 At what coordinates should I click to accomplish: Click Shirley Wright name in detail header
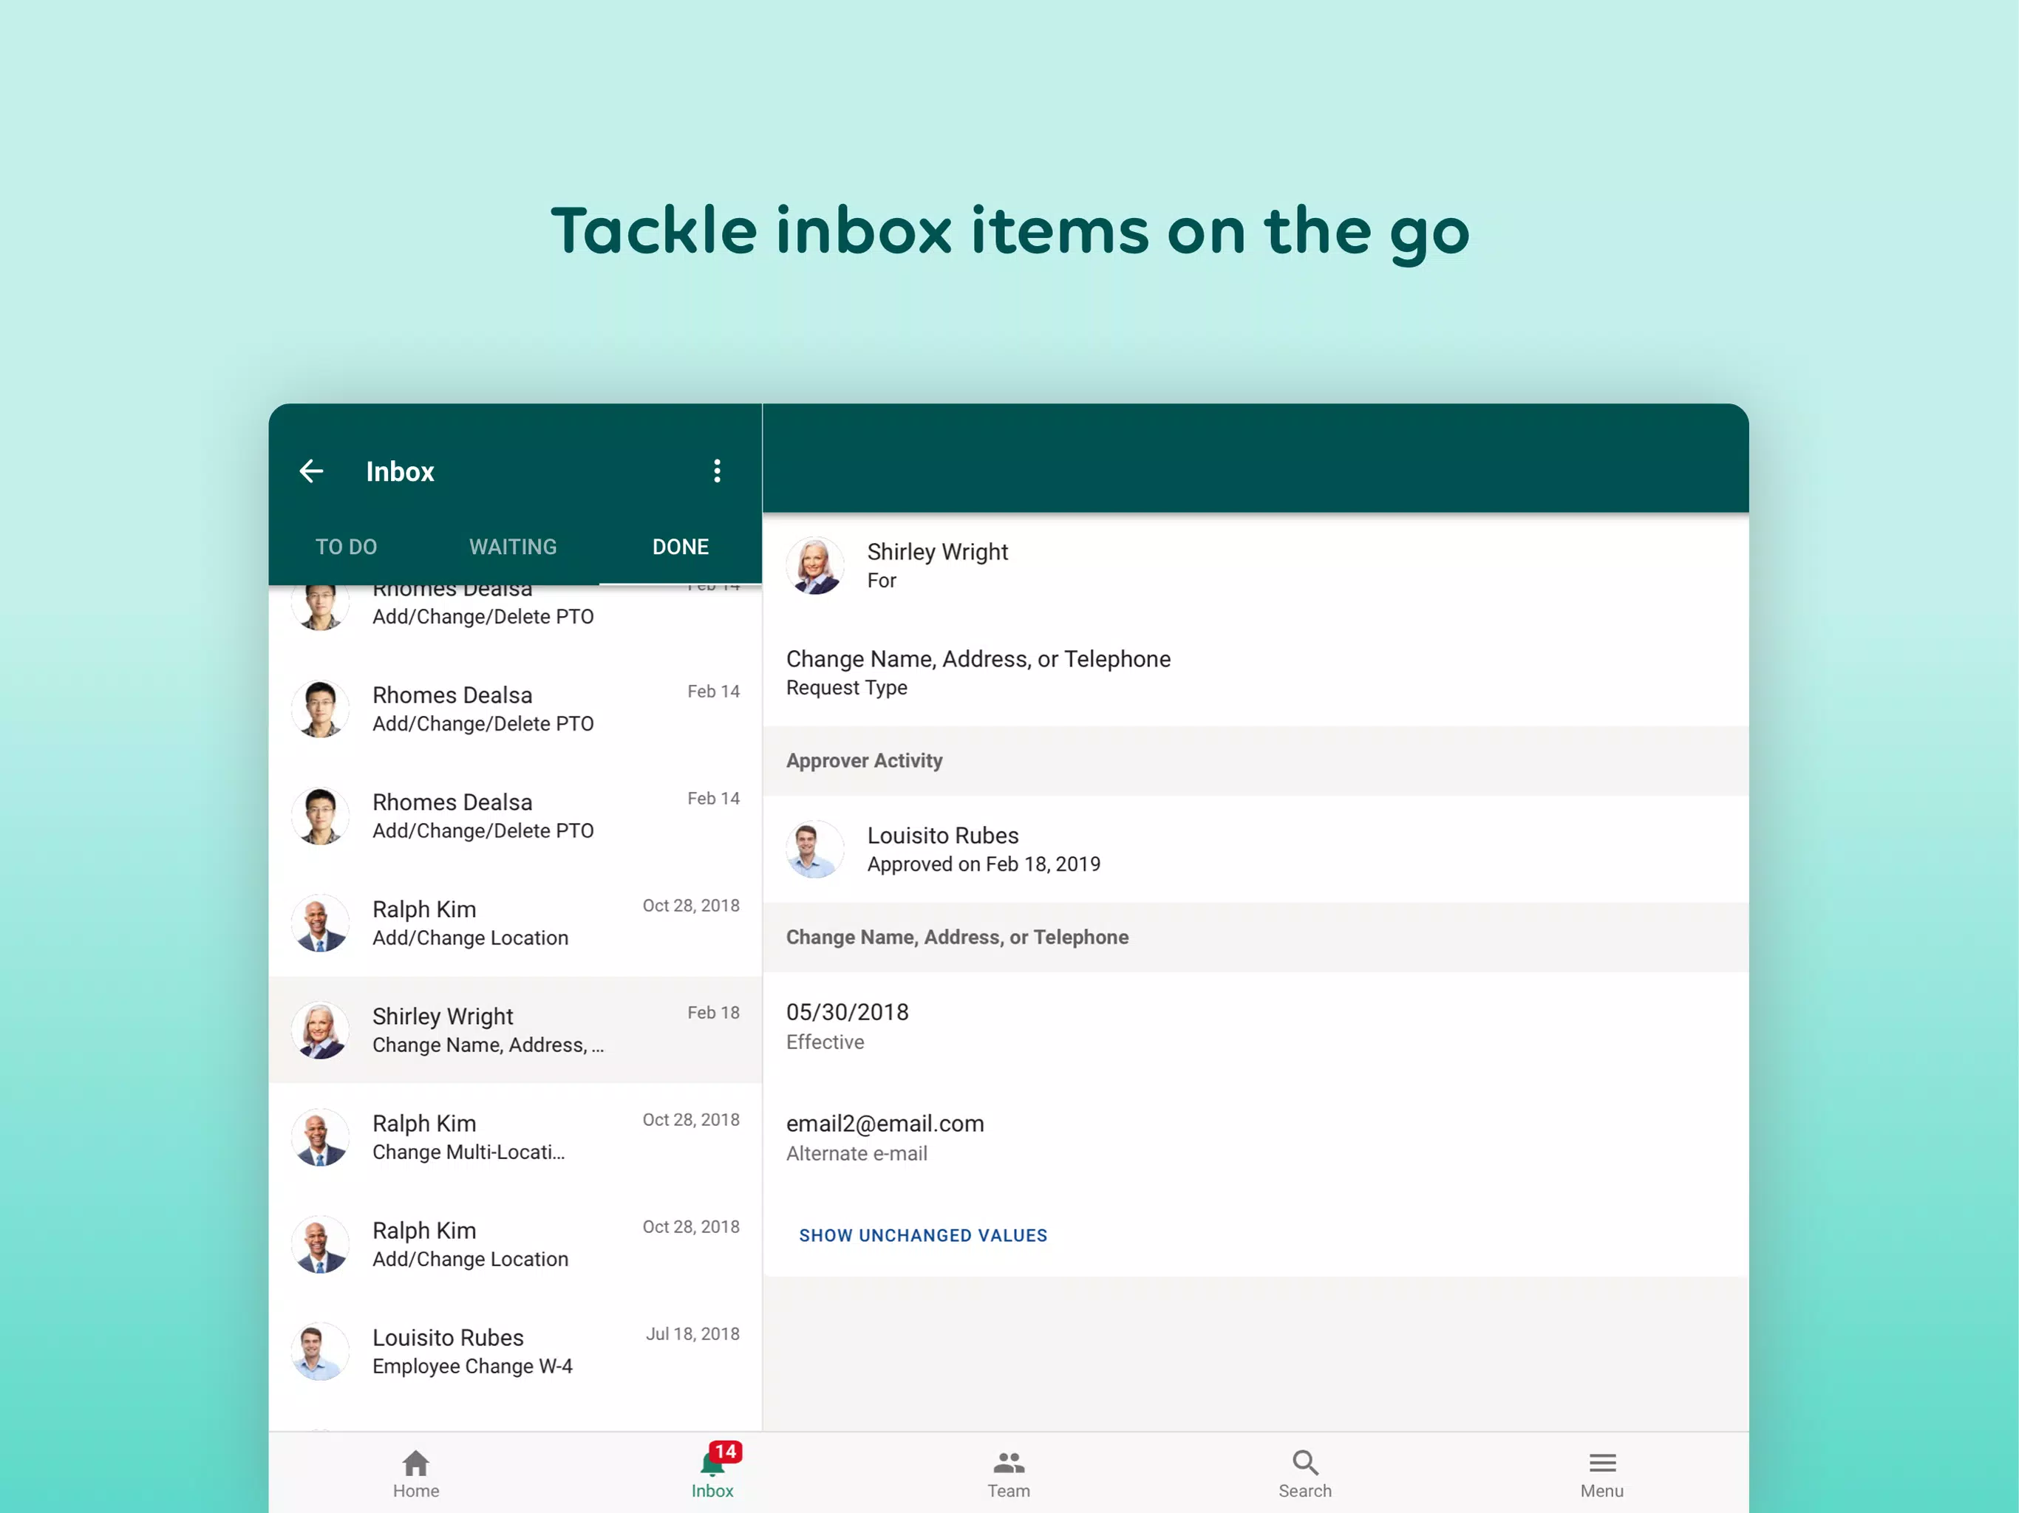(x=937, y=552)
